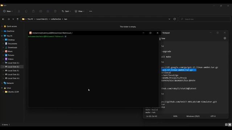Click This PC in the address breadcrumb
Screen dimensions: 232x130
point(30,19)
